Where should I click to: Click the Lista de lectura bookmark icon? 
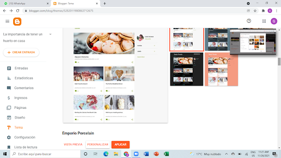click(9, 147)
